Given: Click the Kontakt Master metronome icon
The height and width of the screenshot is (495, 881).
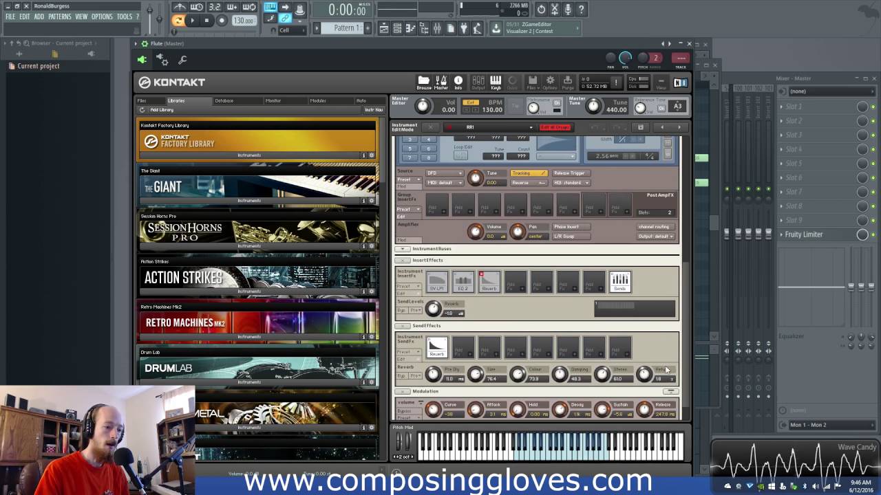Looking at the screenshot, I should point(441,82).
